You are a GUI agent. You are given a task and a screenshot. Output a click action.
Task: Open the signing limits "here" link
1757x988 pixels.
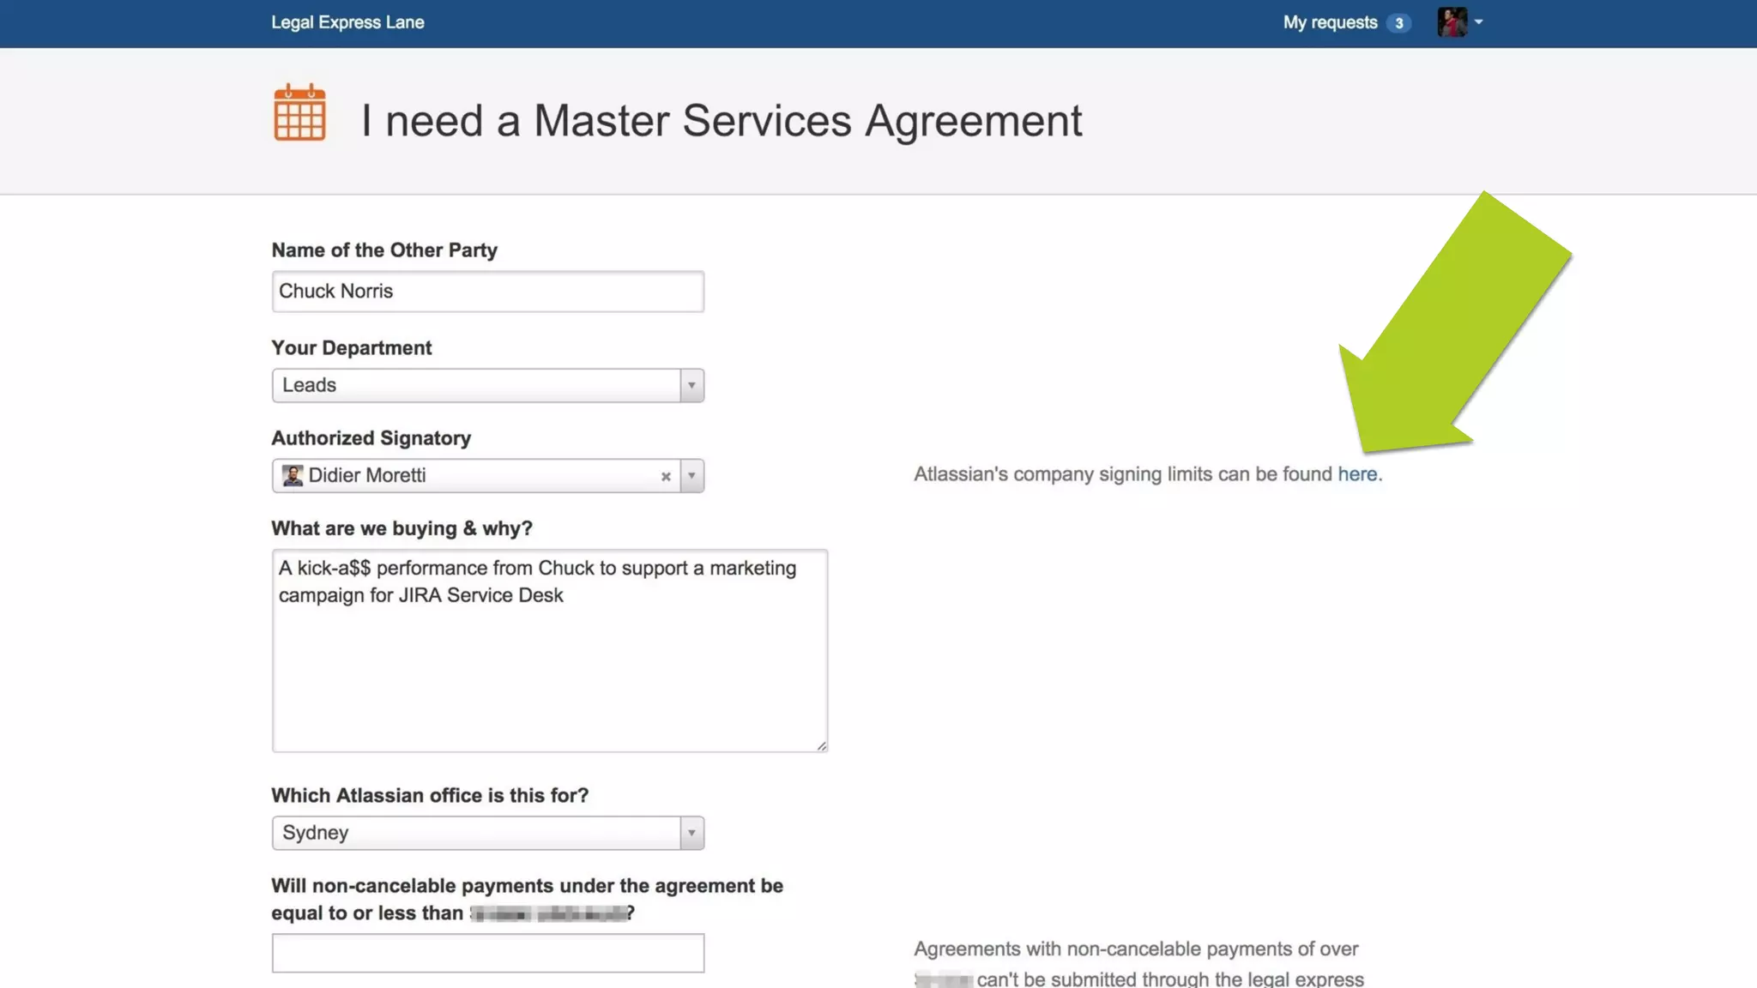coord(1357,474)
